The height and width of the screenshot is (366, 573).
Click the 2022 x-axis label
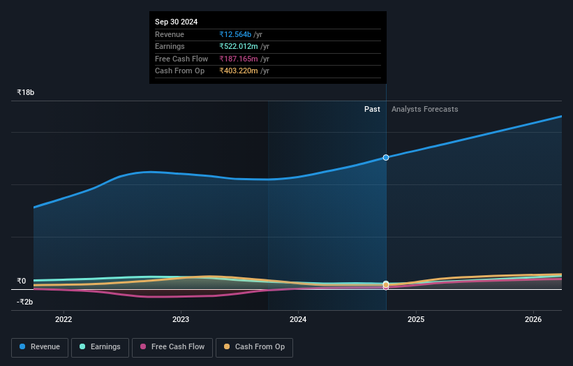pos(64,319)
